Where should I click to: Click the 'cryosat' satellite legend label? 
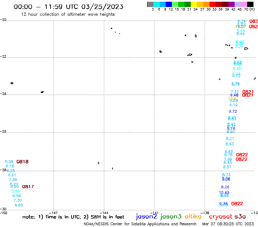221,217
